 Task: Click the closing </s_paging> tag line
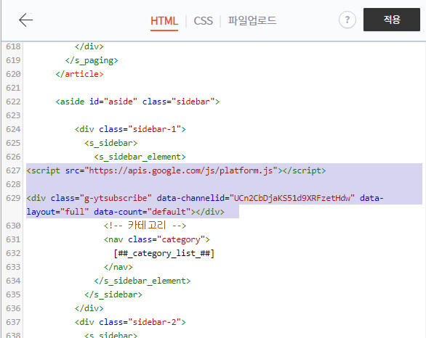pyautogui.click(x=92, y=60)
